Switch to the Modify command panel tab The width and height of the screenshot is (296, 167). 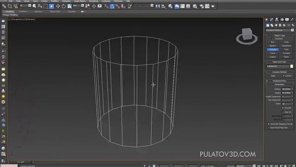coord(271,19)
